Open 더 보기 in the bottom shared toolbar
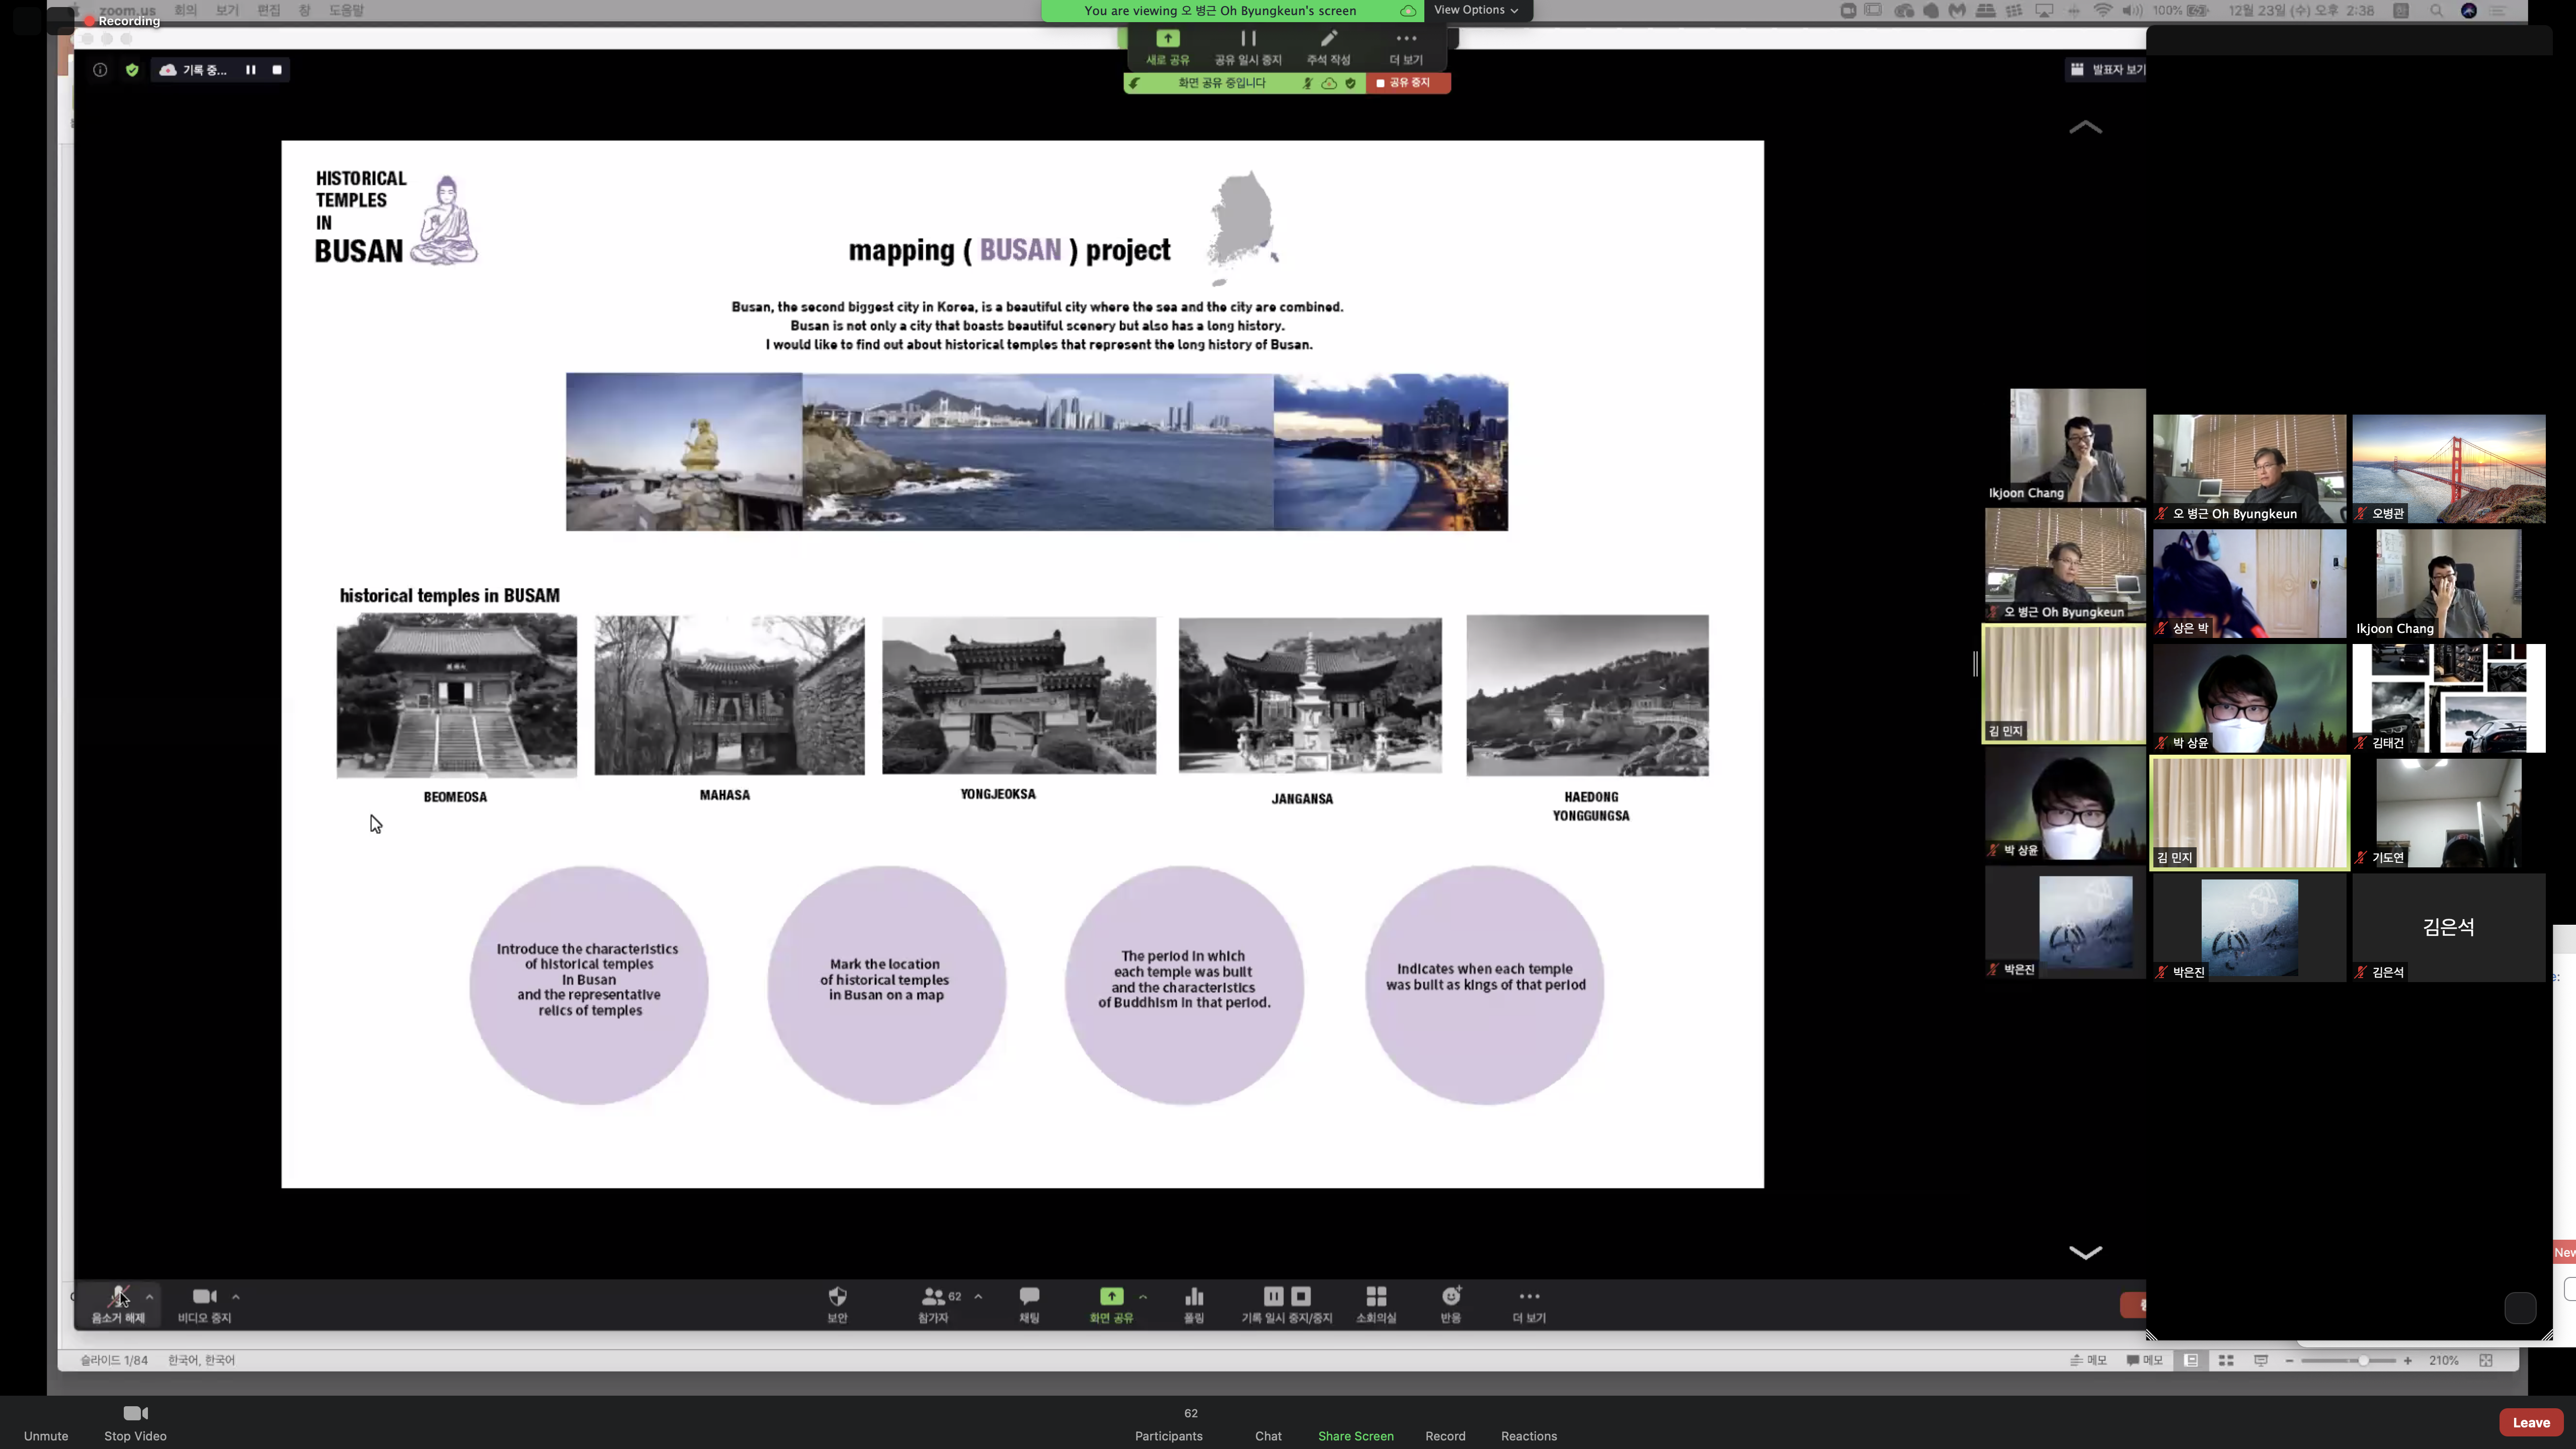This screenshot has width=2576, height=1449. coord(1529,1305)
